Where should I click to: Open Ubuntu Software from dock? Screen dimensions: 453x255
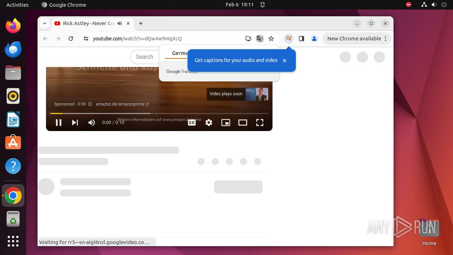tap(13, 143)
